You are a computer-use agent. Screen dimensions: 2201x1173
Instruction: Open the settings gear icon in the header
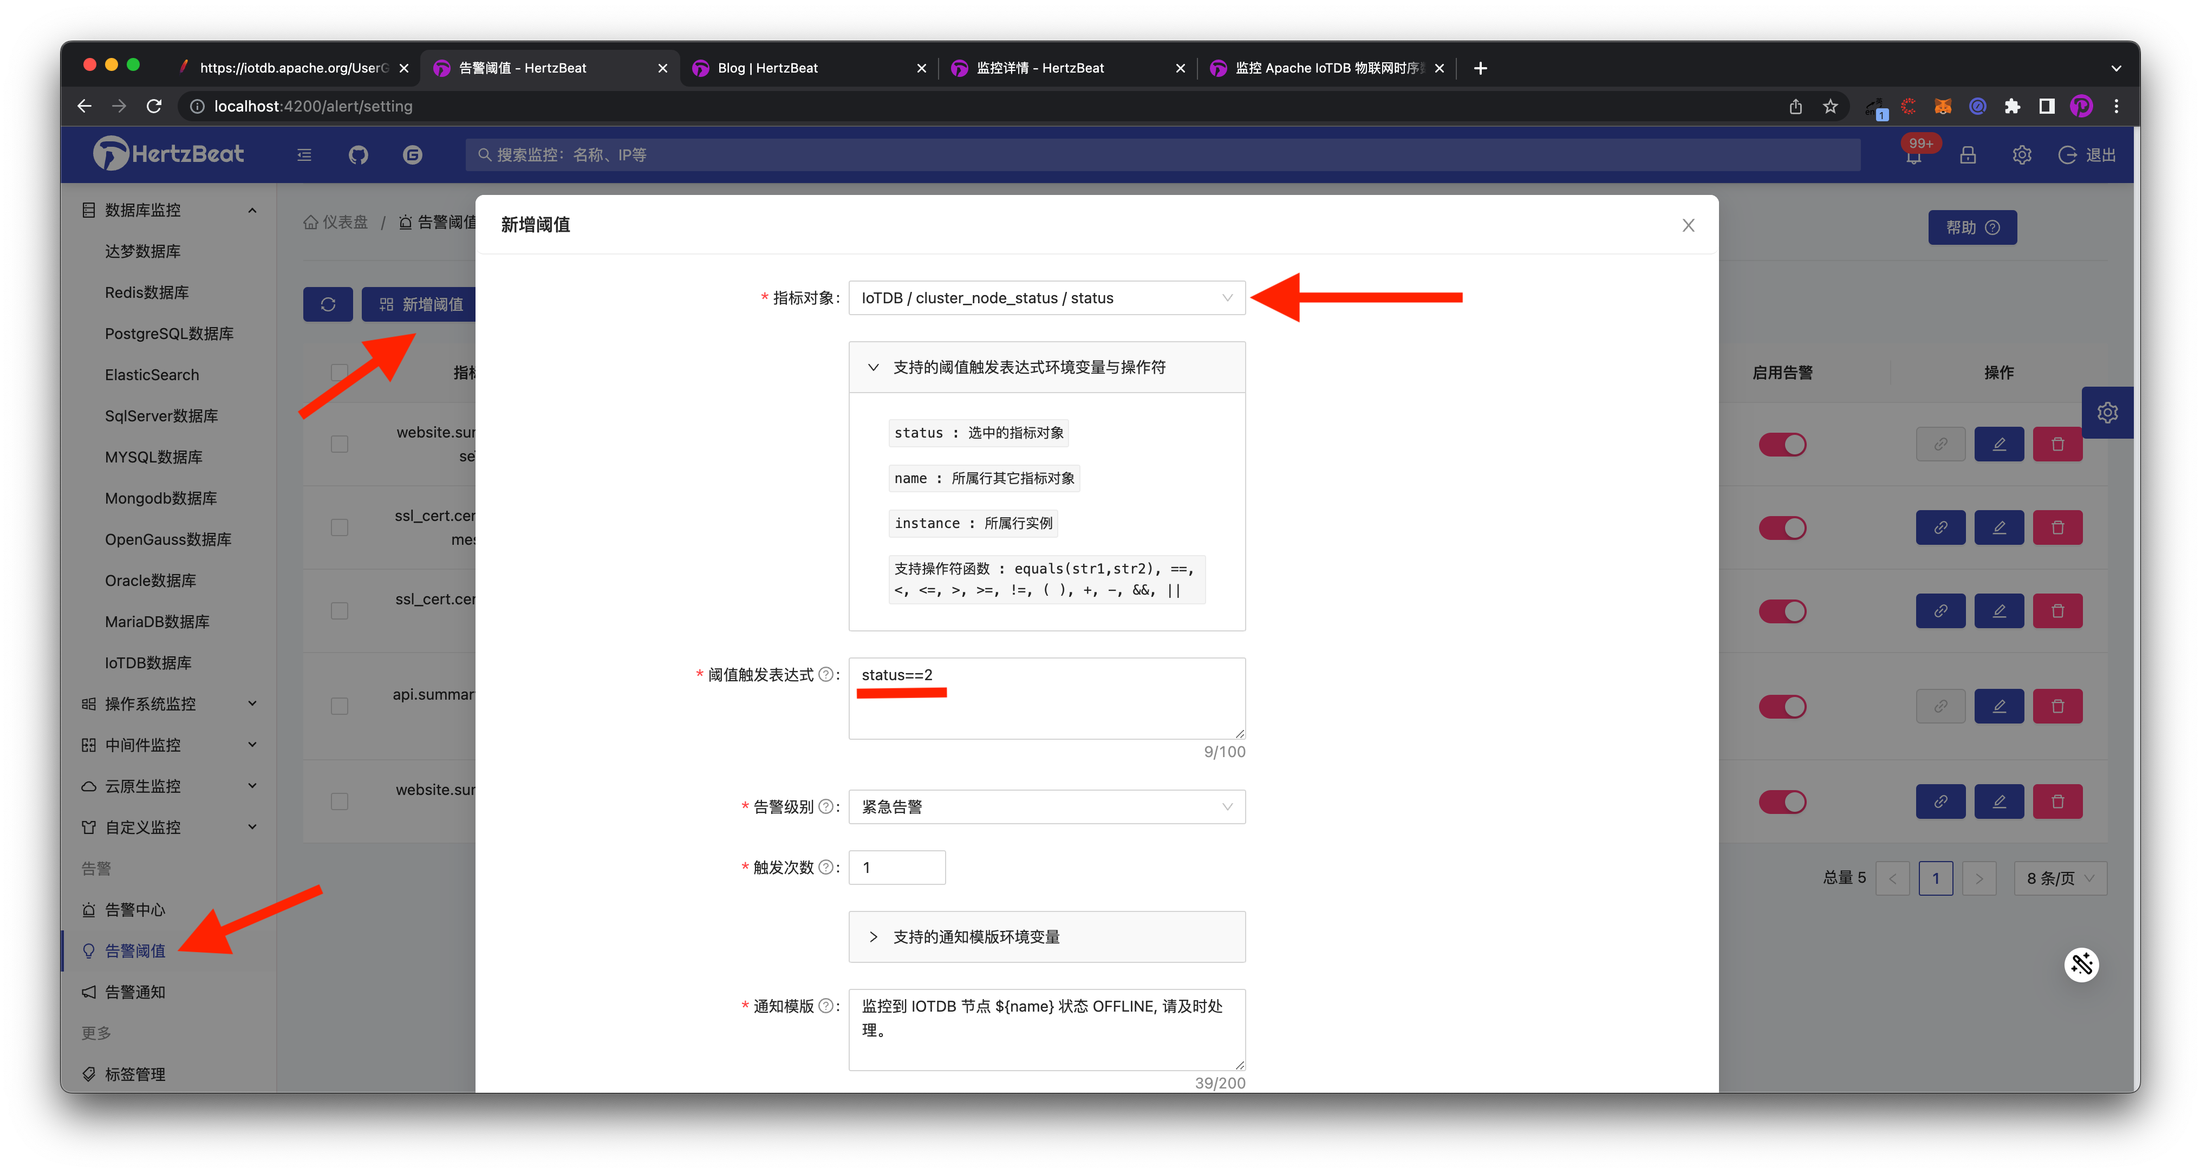point(2022,155)
